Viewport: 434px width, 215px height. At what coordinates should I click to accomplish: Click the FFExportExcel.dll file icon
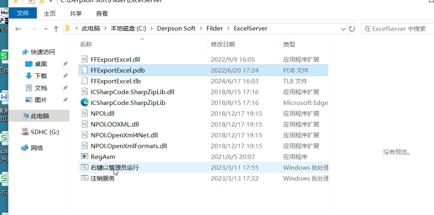click(x=84, y=59)
